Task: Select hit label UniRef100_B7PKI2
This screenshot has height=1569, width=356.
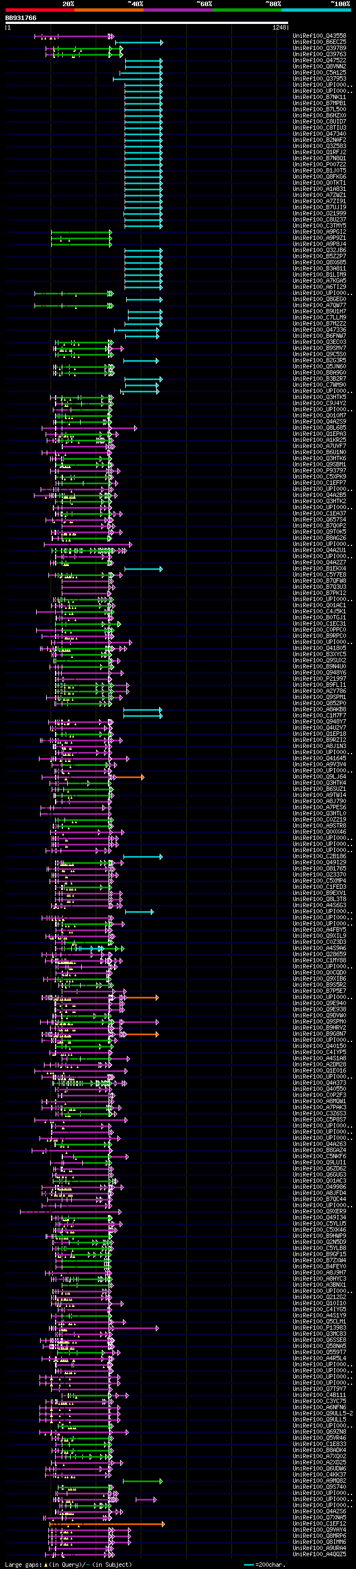Action: pyautogui.click(x=319, y=593)
